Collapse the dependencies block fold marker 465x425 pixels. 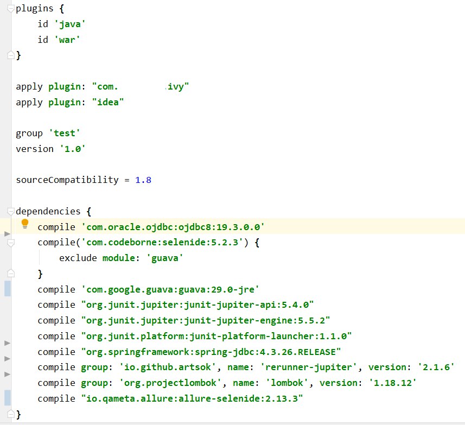click(11, 212)
